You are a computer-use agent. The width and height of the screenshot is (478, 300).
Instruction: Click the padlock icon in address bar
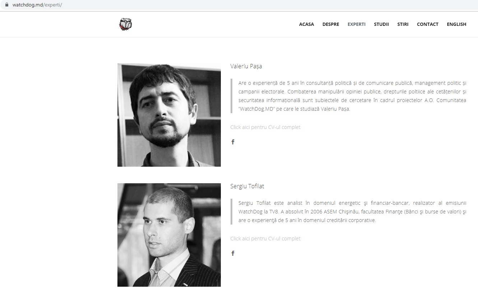click(6, 5)
